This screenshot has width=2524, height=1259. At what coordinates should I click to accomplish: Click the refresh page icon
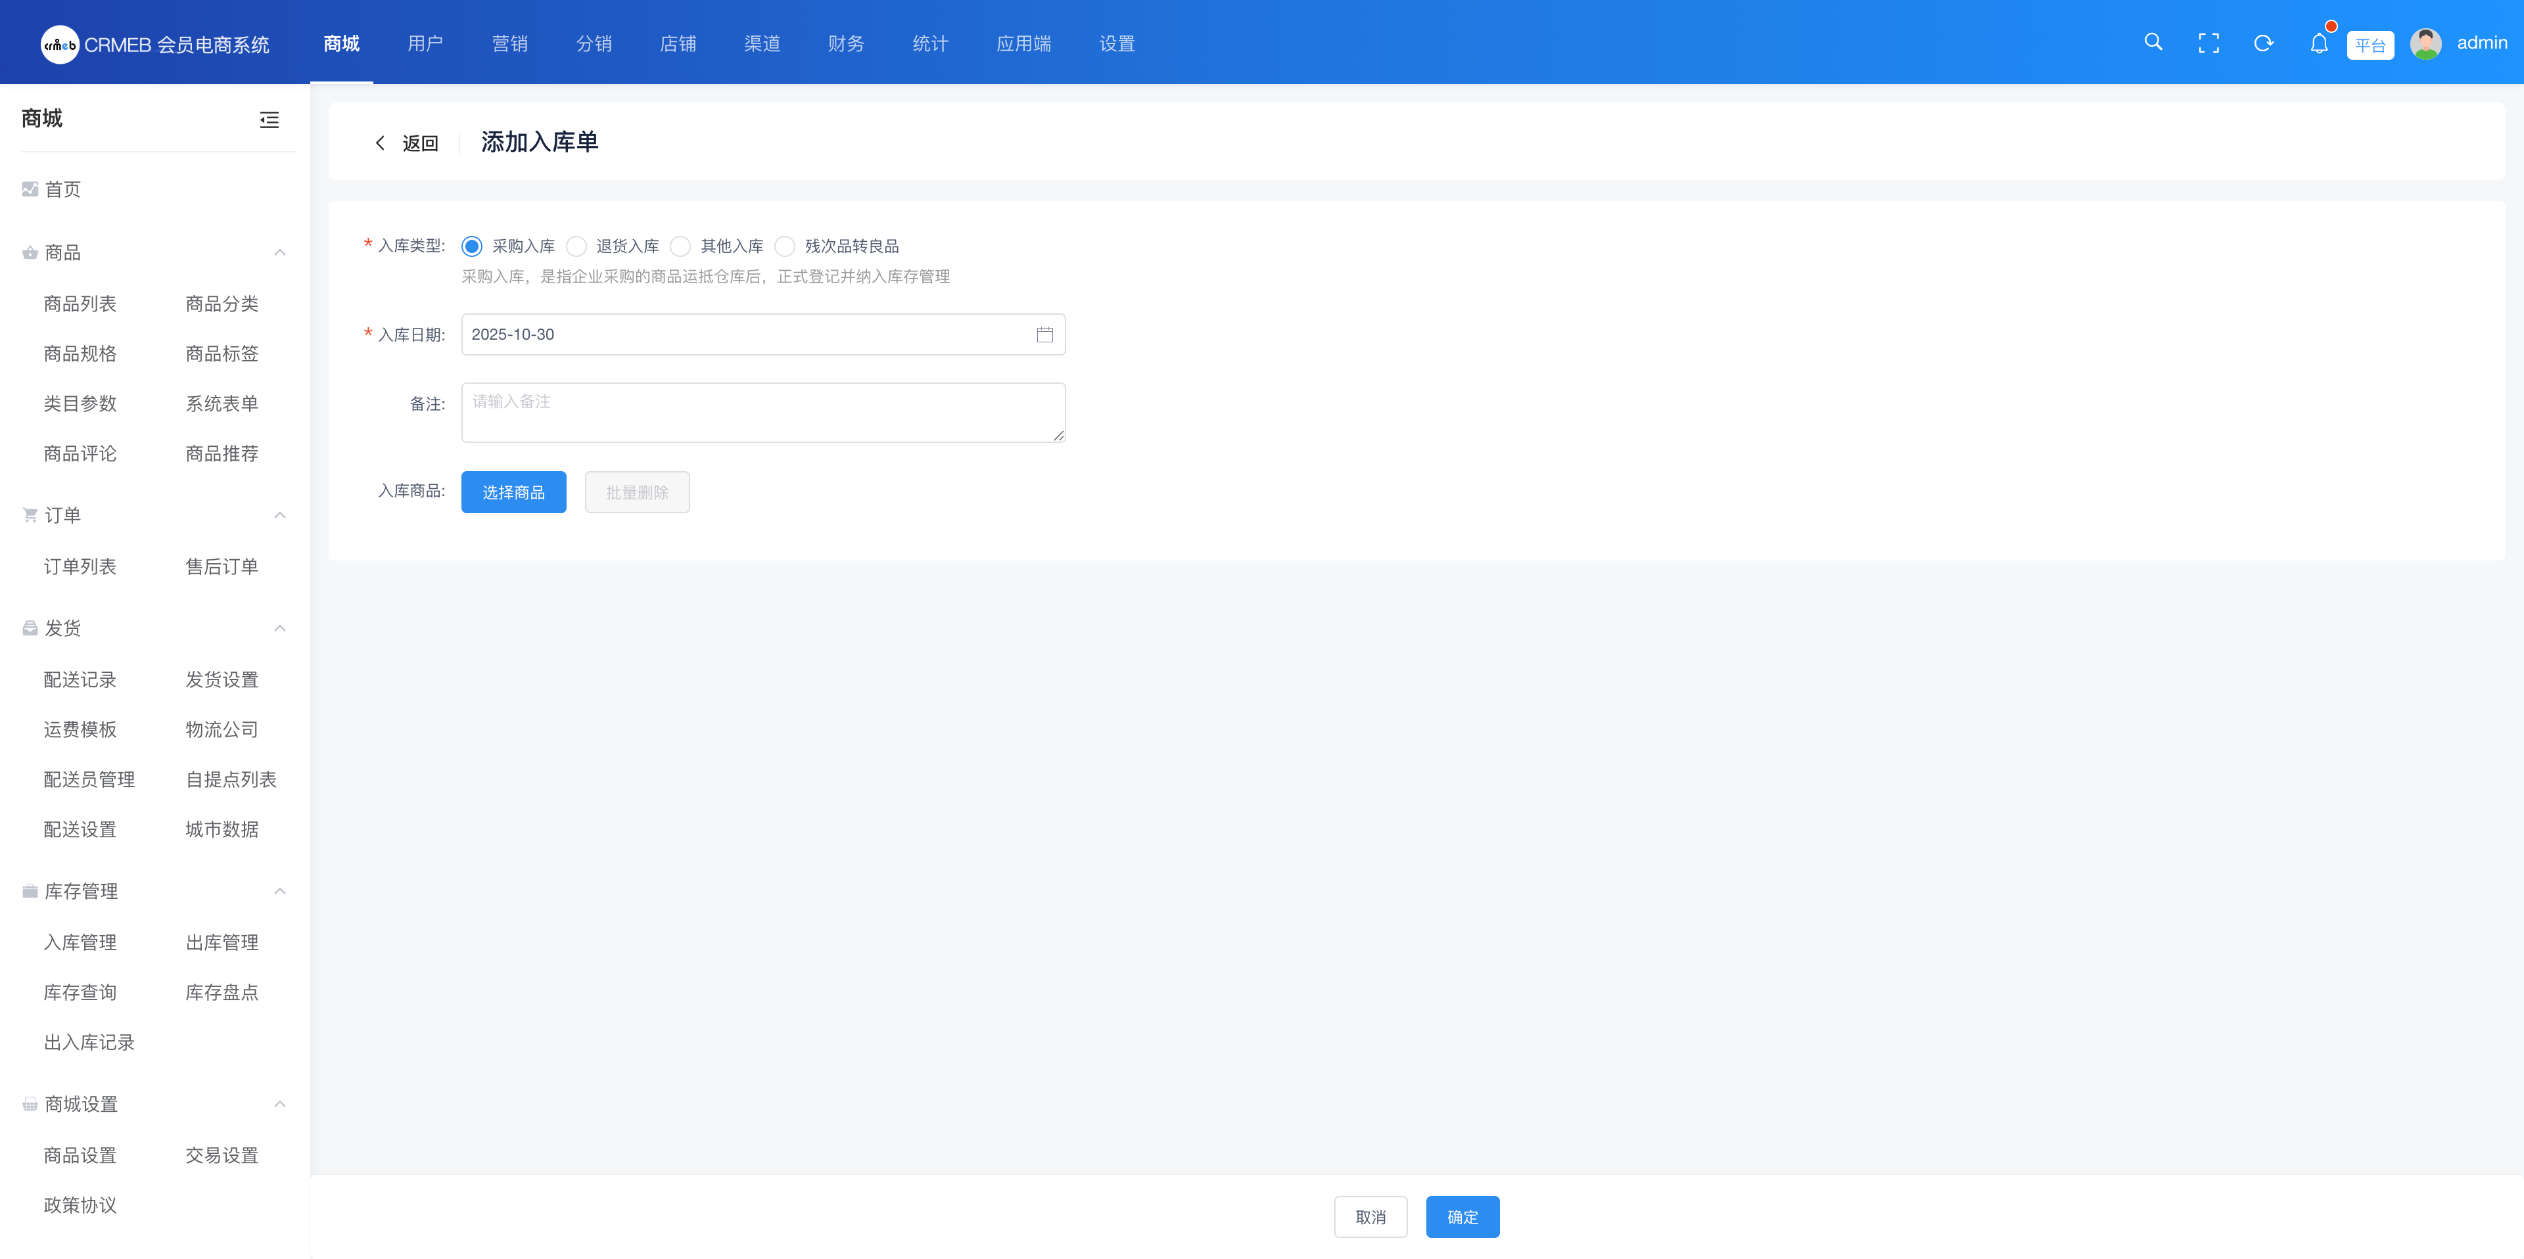pyautogui.click(x=2263, y=43)
